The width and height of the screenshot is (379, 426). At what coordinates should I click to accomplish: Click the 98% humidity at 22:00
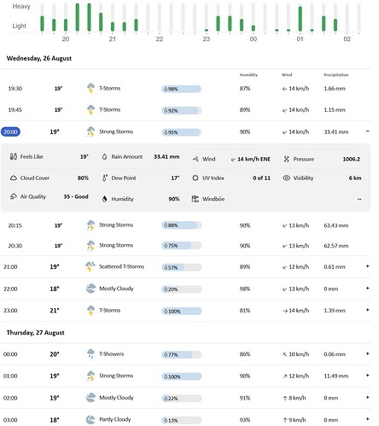click(245, 289)
